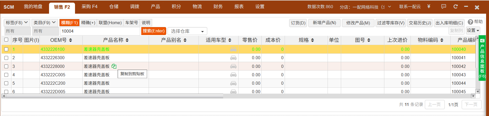Check the checkbox for row 4
Image resolution: width=489 pixels, height=116 pixels.
point(6,75)
